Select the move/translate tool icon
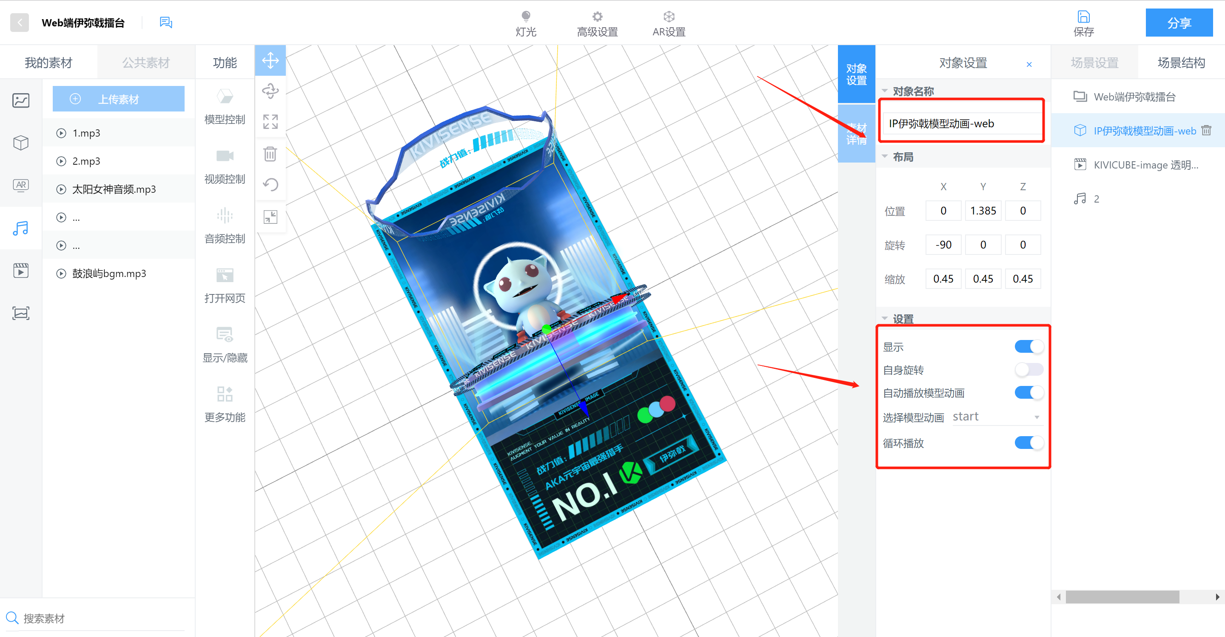Image resolution: width=1225 pixels, height=637 pixels. 270,60
